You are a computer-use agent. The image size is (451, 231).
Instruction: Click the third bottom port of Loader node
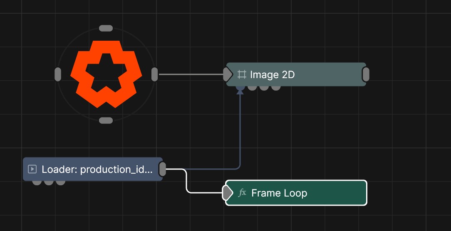point(61,182)
